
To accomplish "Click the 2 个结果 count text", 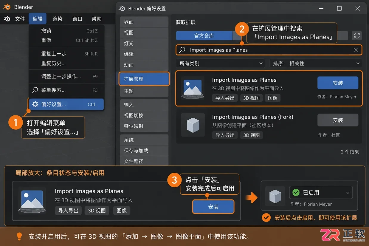I will tap(350, 152).
